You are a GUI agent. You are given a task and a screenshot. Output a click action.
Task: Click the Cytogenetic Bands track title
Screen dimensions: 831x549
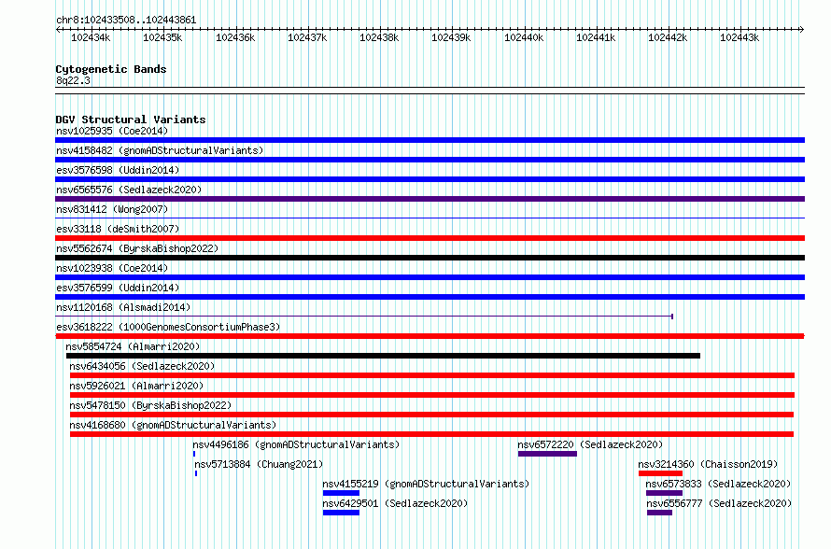coord(111,69)
